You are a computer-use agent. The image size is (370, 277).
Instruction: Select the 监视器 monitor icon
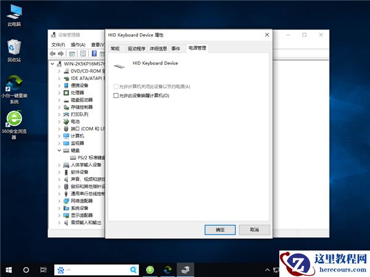click(67, 143)
